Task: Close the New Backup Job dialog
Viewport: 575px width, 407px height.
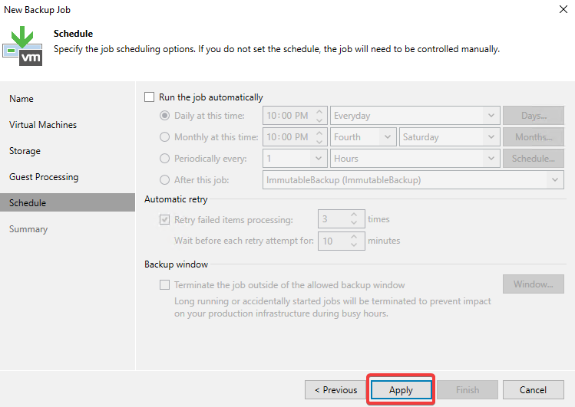Action: pyautogui.click(x=563, y=9)
